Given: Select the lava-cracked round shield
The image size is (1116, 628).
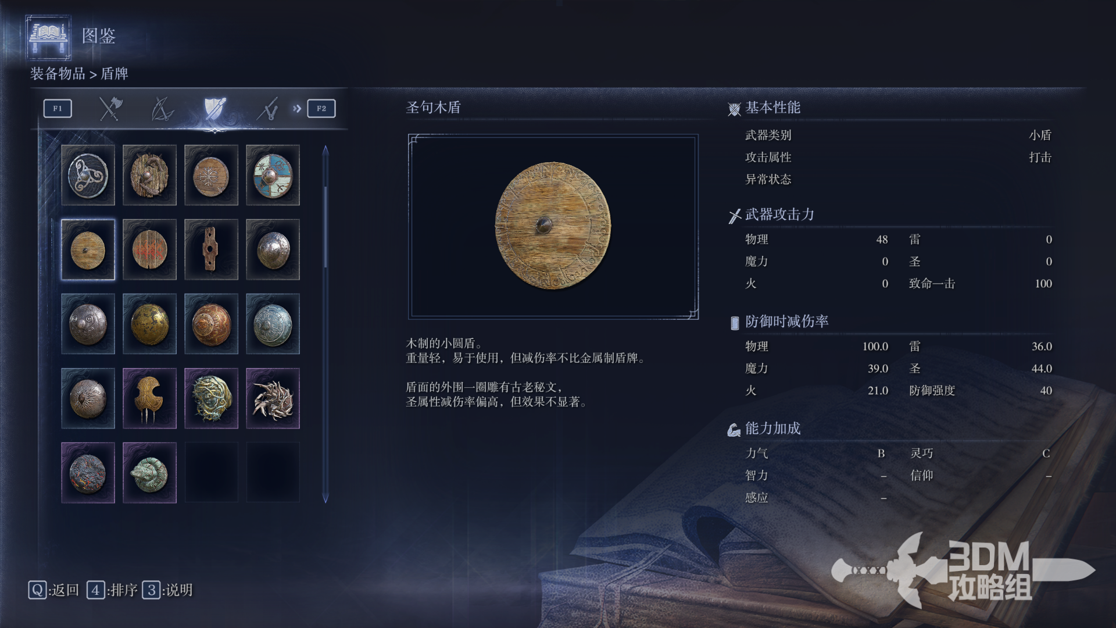Looking at the screenshot, I should 88,473.
